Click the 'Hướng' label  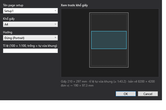tap(8, 32)
